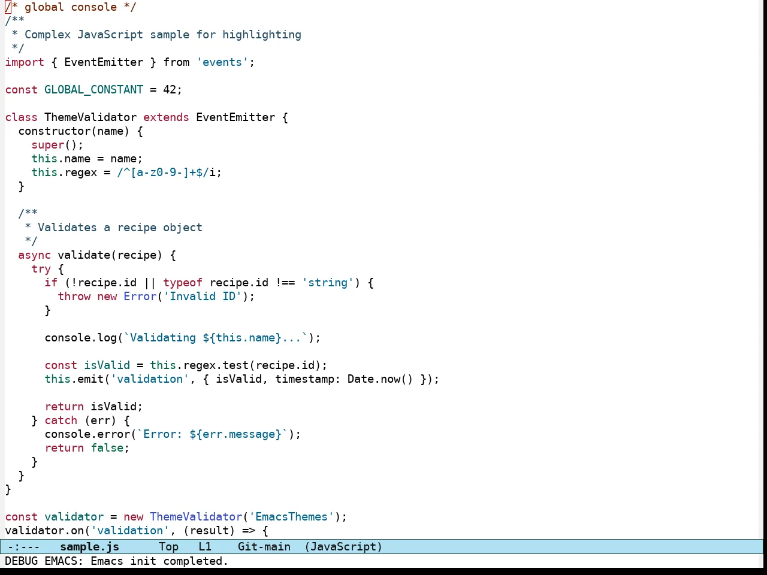
Task: Click 'EventEmitter' in the import statement
Action: coord(104,62)
